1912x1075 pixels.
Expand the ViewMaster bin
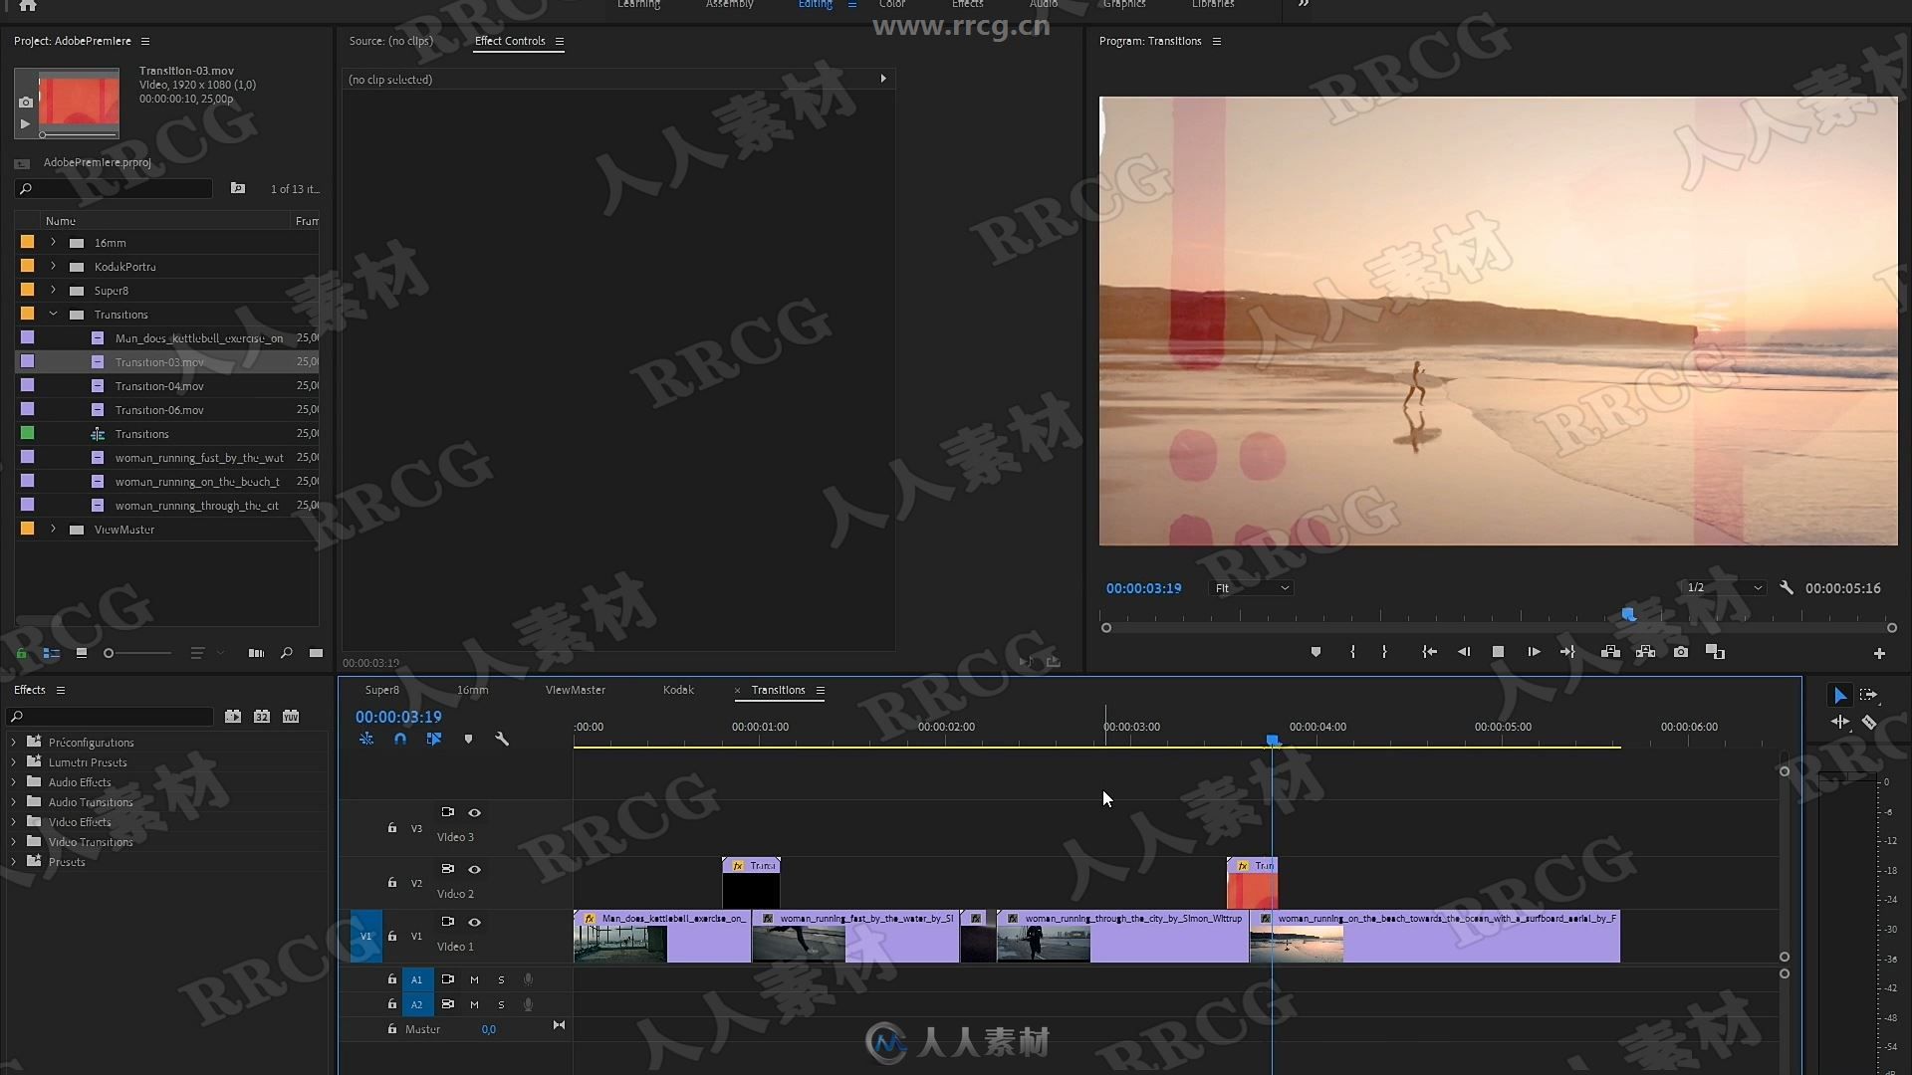coord(53,529)
